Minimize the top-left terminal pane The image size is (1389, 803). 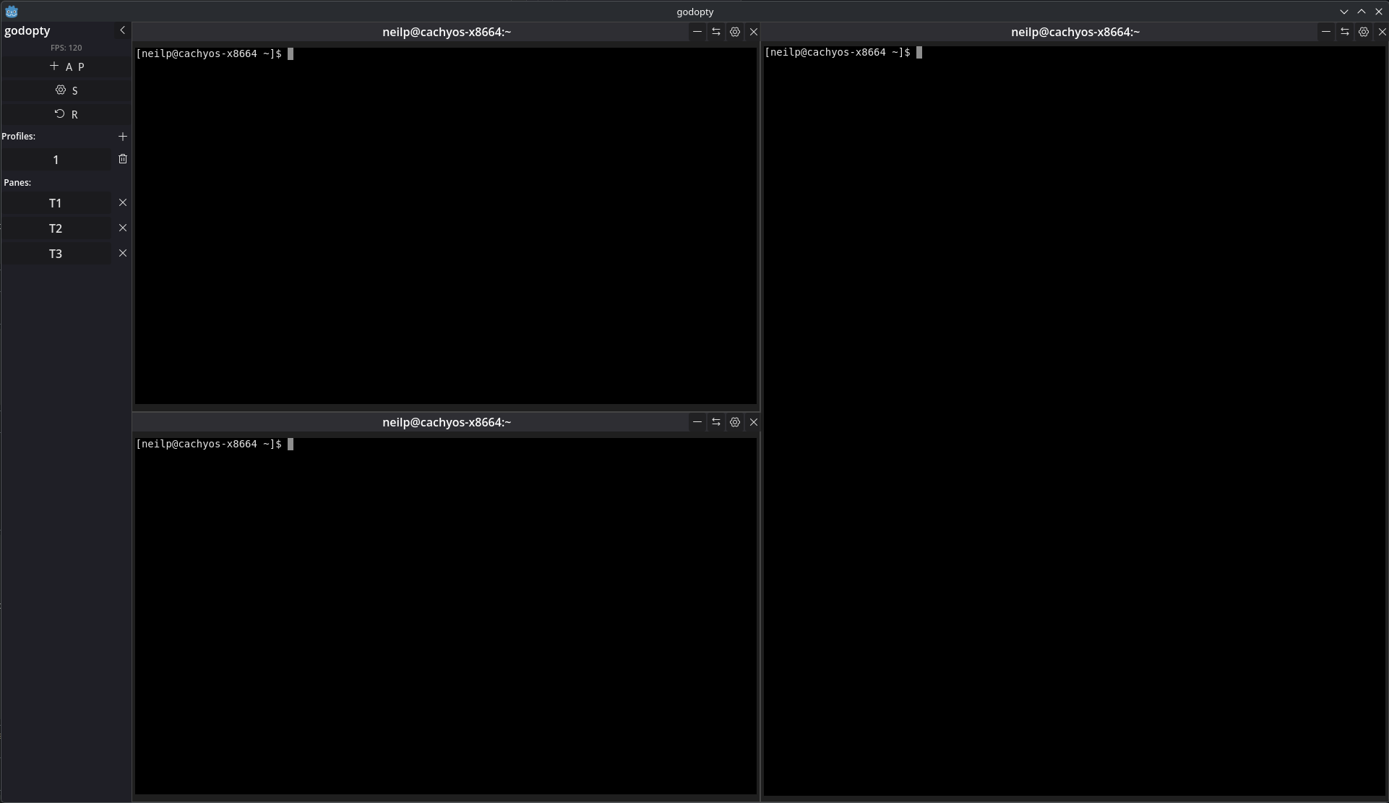[x=697, y=32]
